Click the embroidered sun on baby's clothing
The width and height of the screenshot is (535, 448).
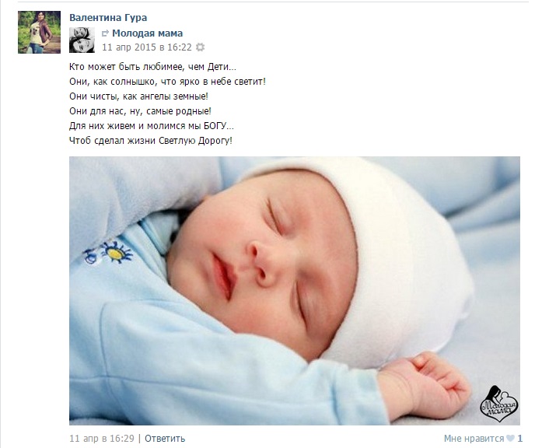[116, 253]
